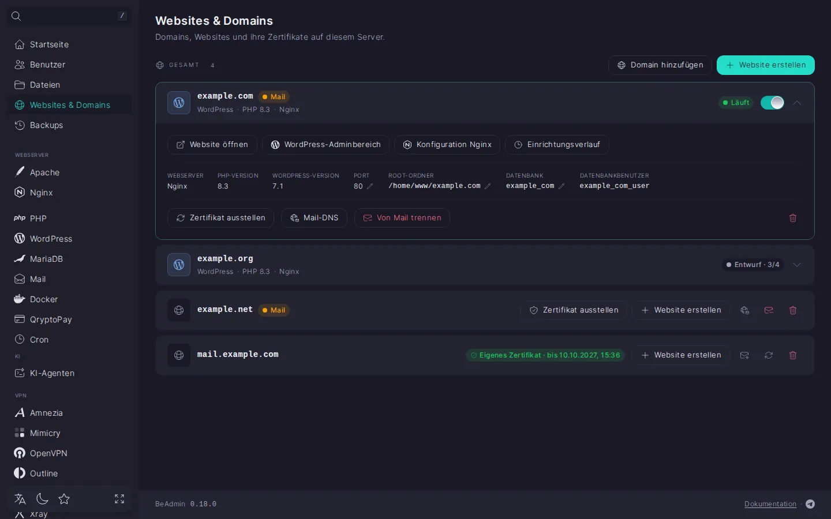Viewport: 831px width, 519px height.
Task: Click the renew certificate icon for mail.example.com
Action: (769, 355)
